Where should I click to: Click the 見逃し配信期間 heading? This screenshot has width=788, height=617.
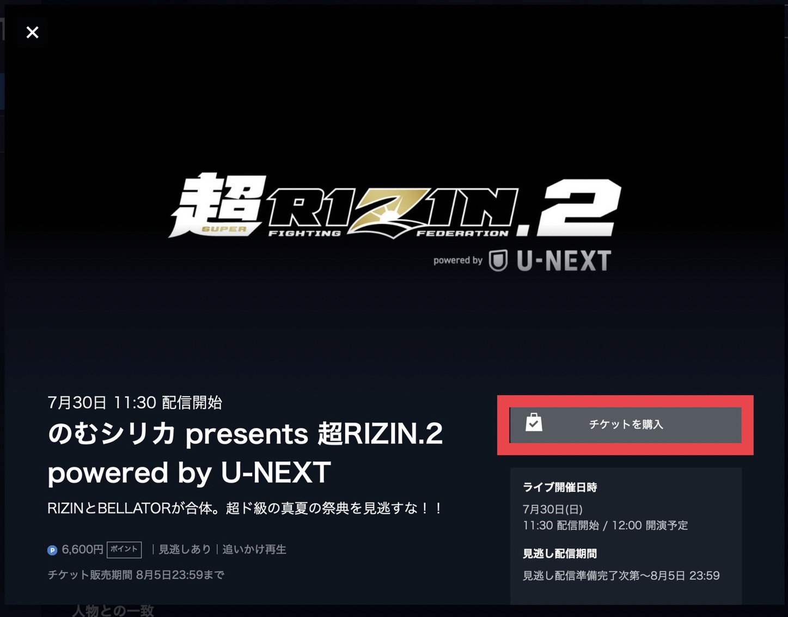pyautogui.click(x=560, y=554)
